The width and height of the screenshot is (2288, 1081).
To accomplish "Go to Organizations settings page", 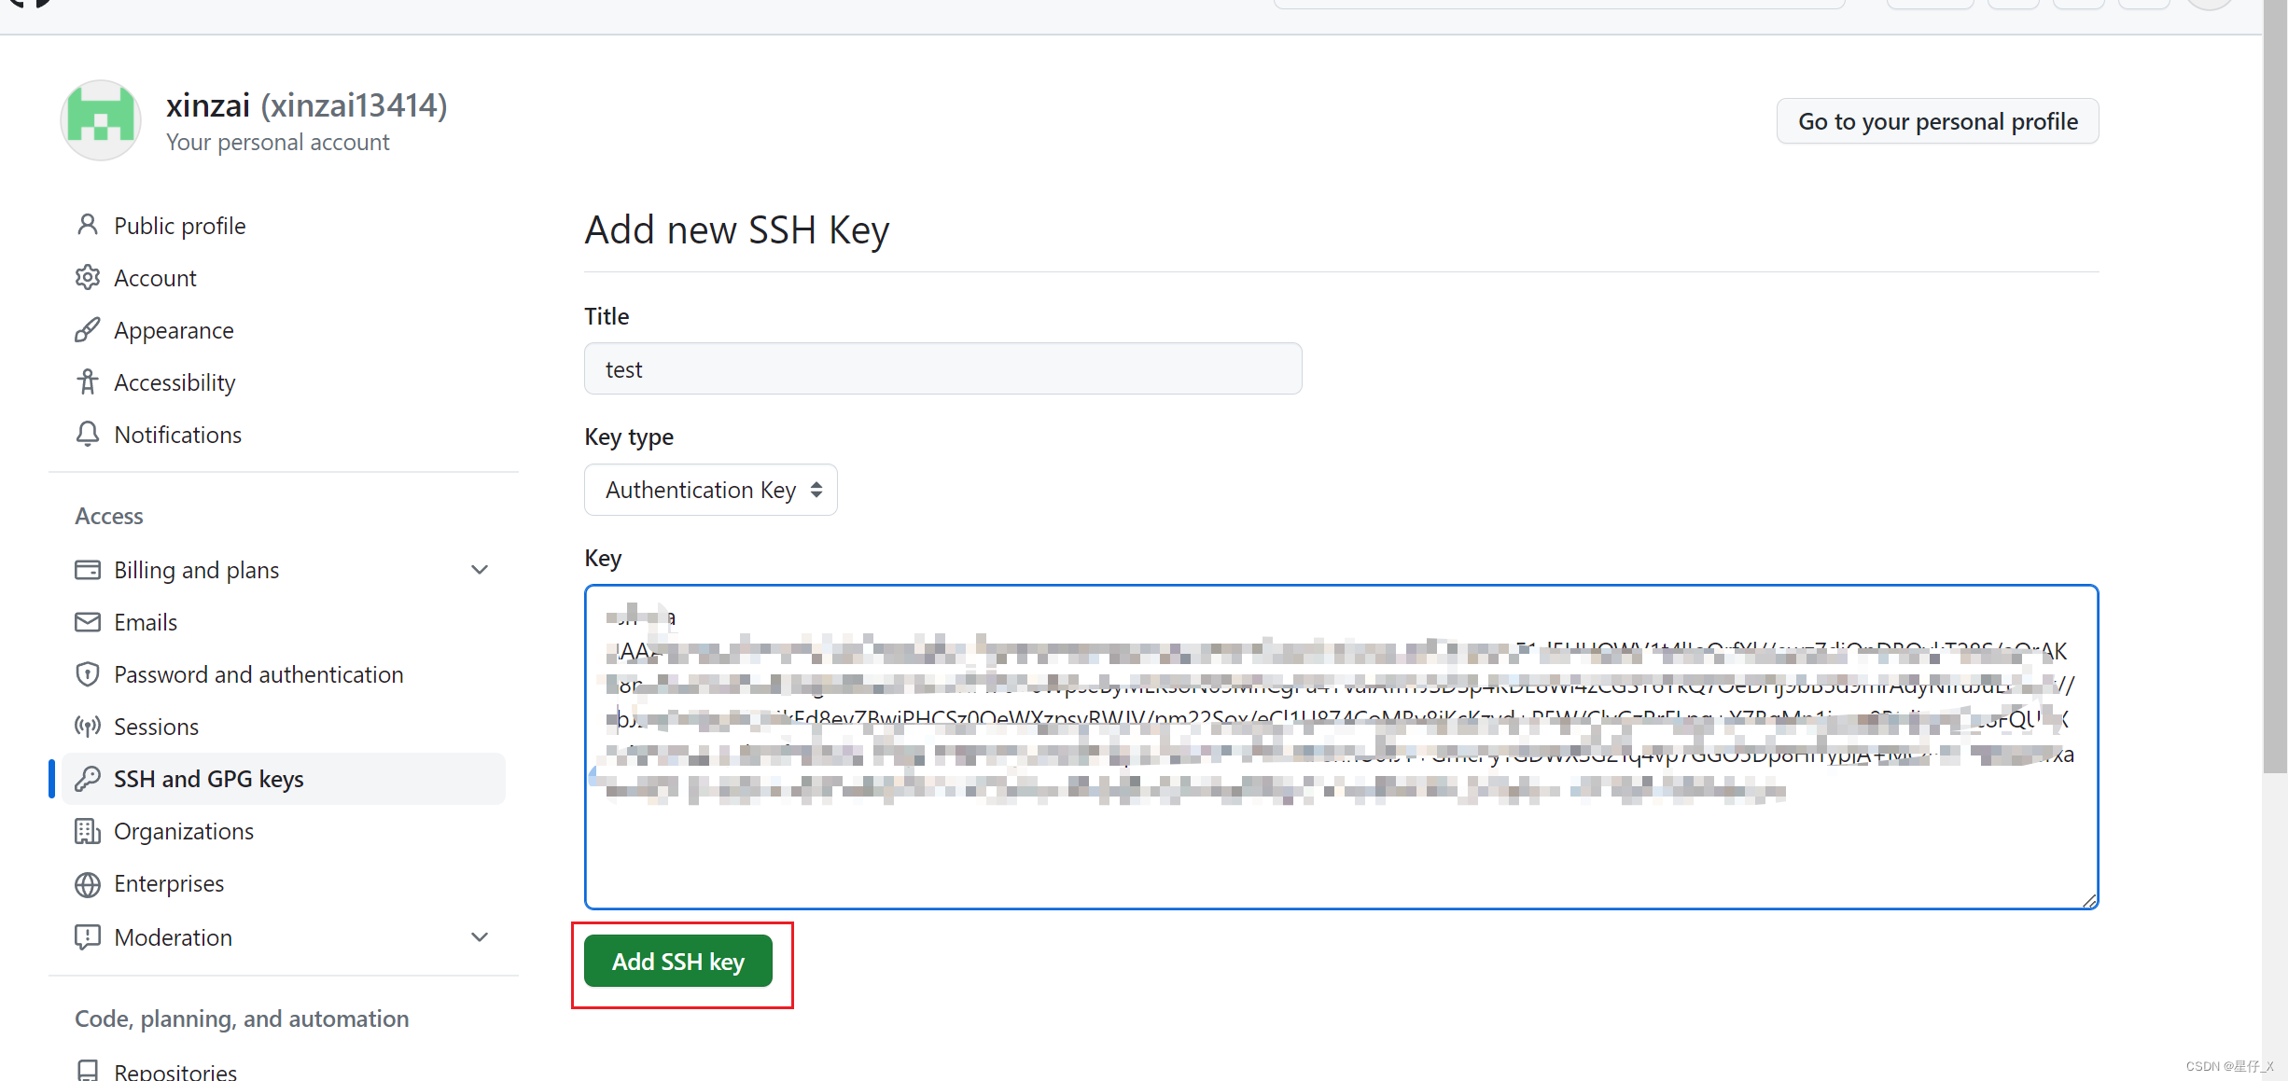I will coord(184,831).
